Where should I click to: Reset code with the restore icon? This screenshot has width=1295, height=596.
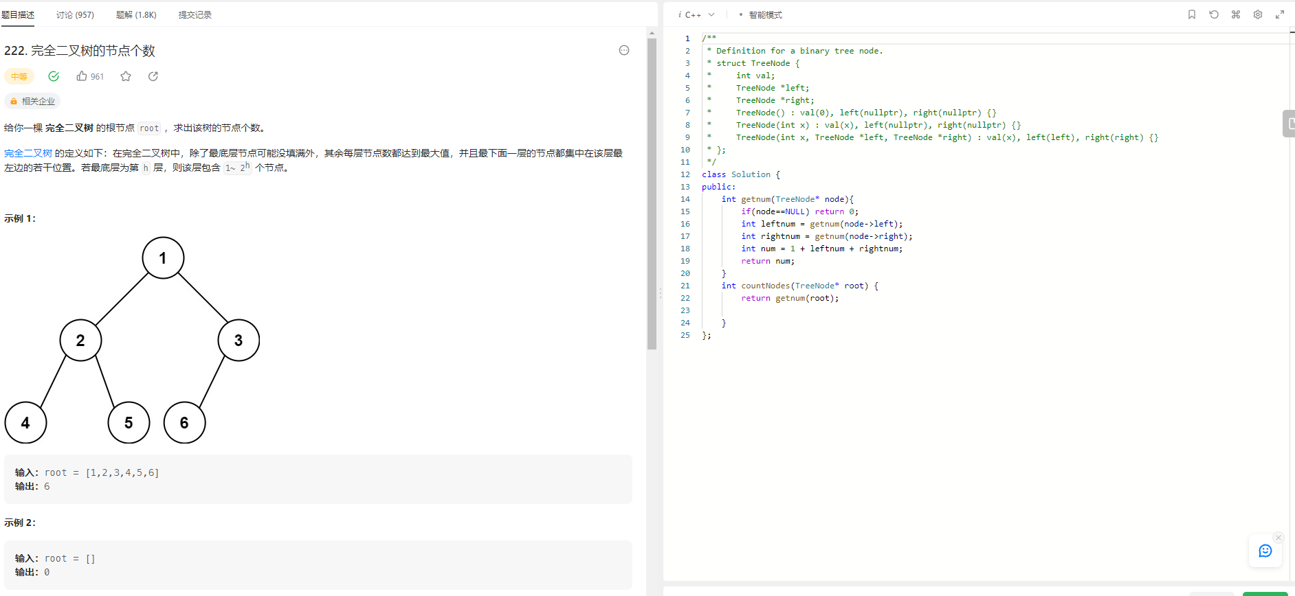pos(1214,14)
